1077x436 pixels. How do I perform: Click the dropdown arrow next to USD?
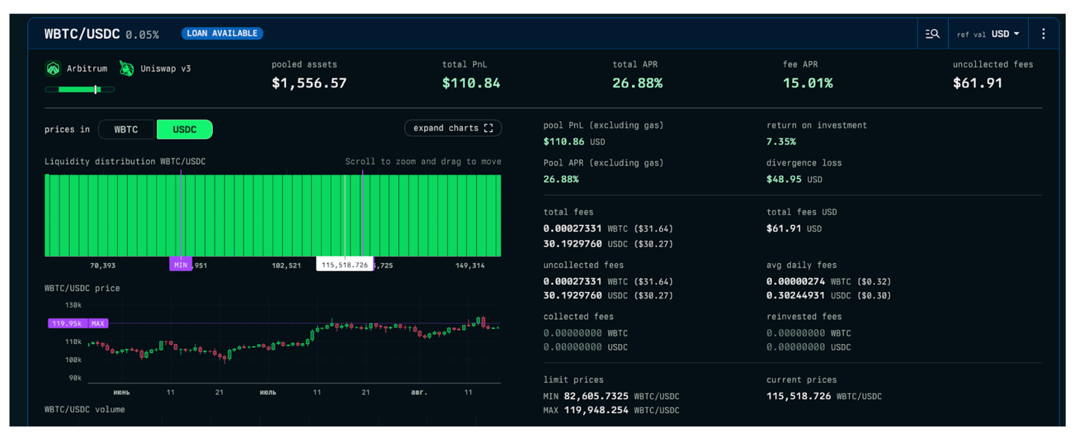click(x=1017, y=34)
